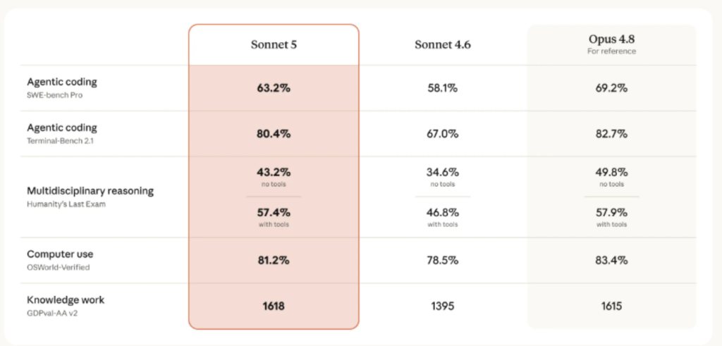The image size is (722, 346).
Task: Select the Sonnet 5 column header
Action: click(x=274, y=44)
